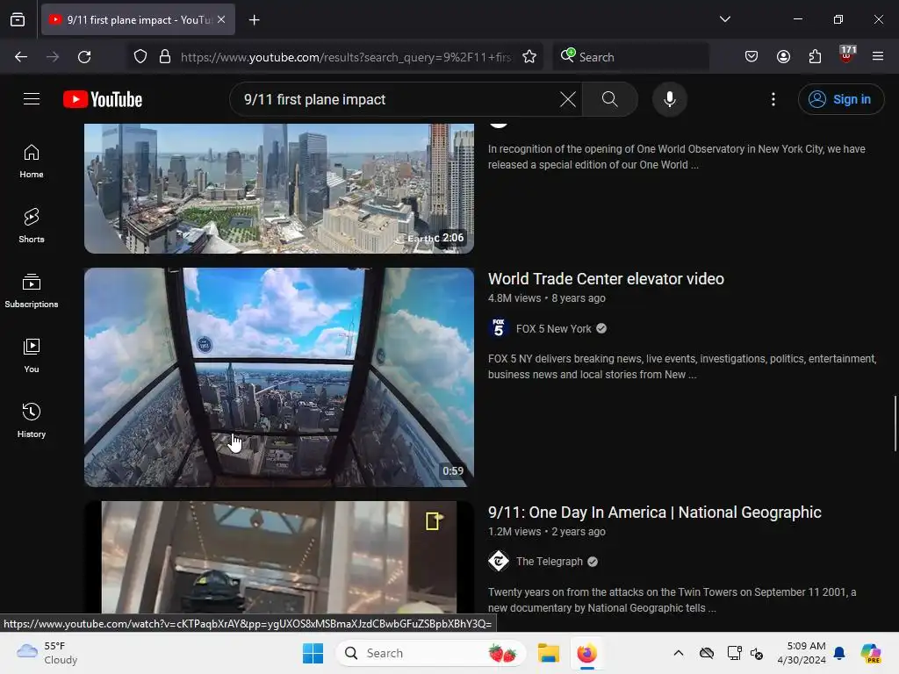Open World Trade Center elevator video title

(x=606, y=279)
